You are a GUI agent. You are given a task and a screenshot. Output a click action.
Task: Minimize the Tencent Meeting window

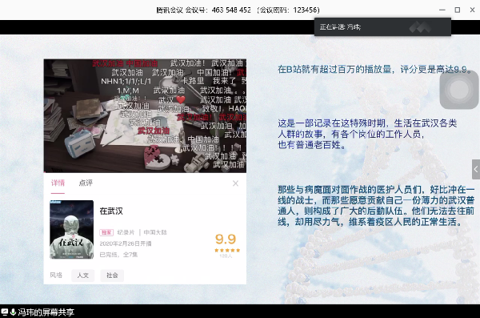pos(442,10)
